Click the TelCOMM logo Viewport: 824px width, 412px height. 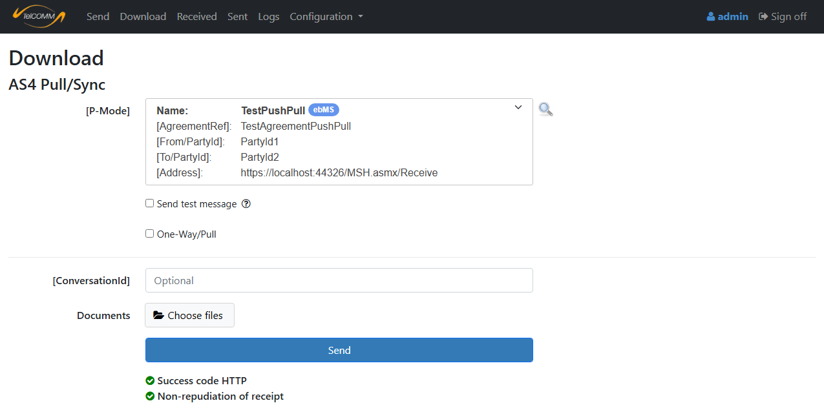tap(39, 16)
